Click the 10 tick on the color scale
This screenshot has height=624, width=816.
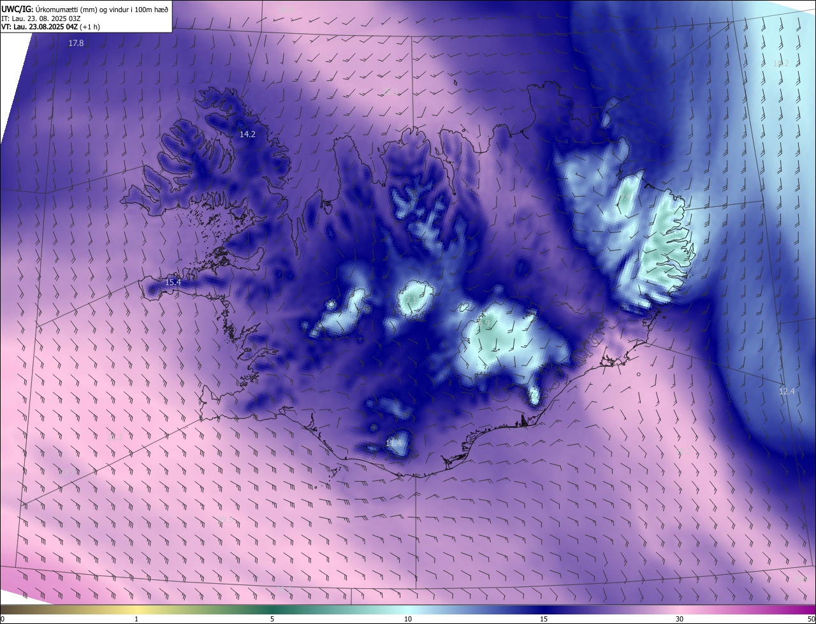(408, 619)
